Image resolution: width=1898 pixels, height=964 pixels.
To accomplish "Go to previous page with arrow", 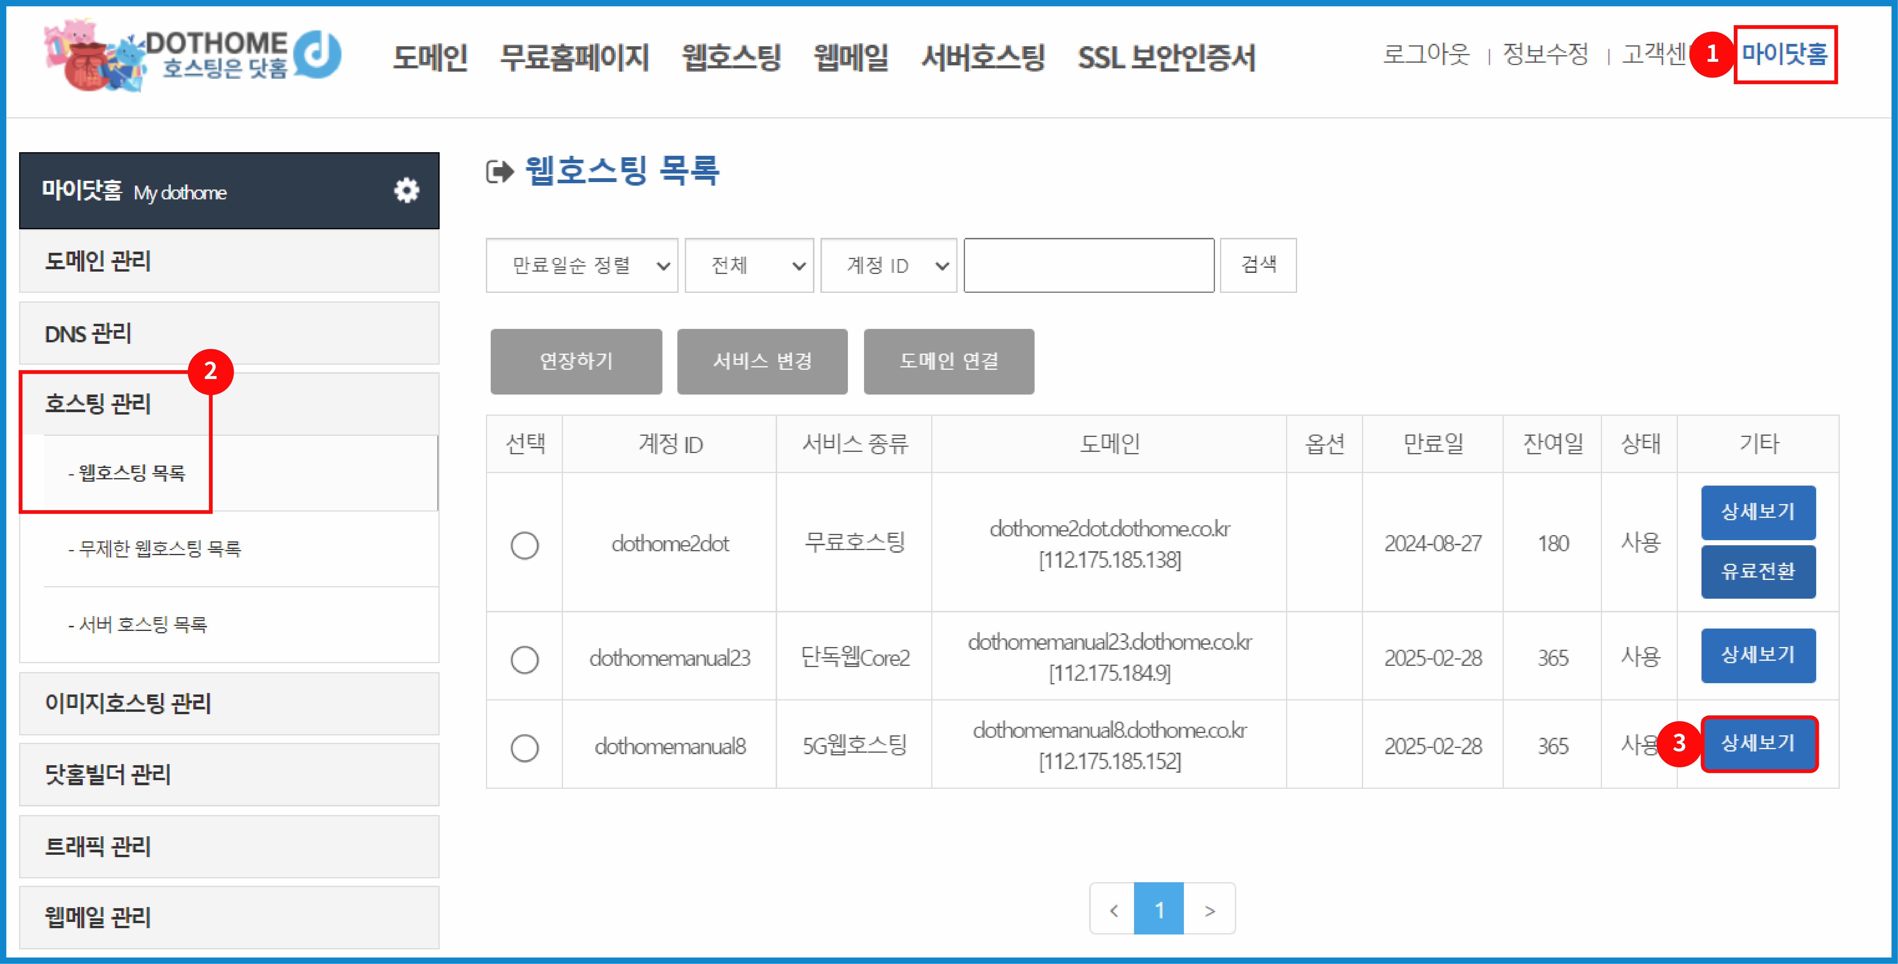I will coord(1113,910).
